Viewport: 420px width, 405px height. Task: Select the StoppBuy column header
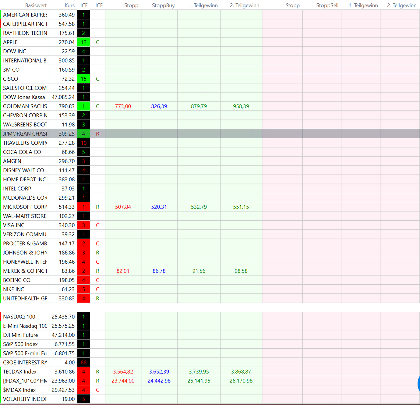[163, 5]
